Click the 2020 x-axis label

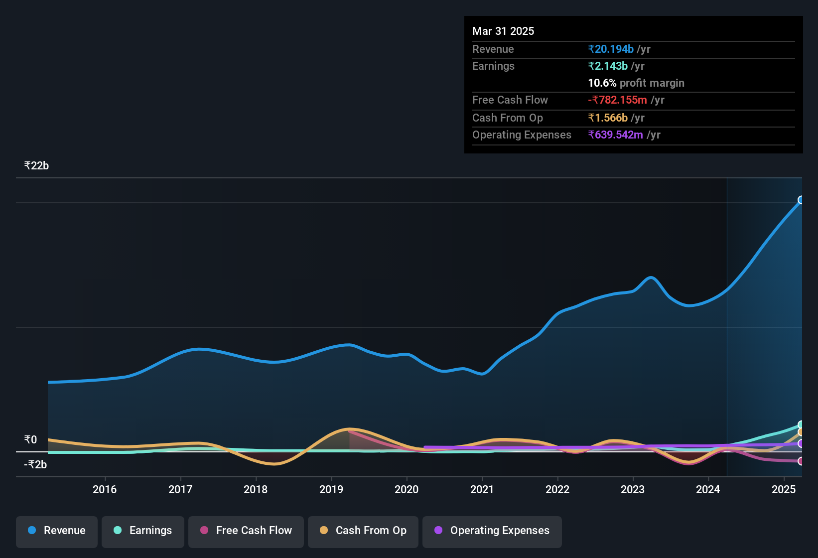point(407,489)
